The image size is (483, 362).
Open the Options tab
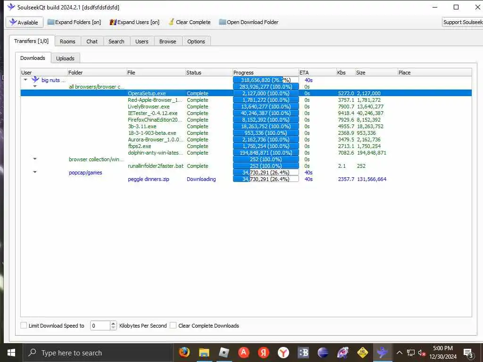coord(196,41)
